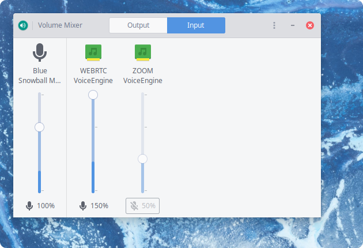Click Blue Snowball volume slider handle
The image size is (363, 248).
pos(39,127)
